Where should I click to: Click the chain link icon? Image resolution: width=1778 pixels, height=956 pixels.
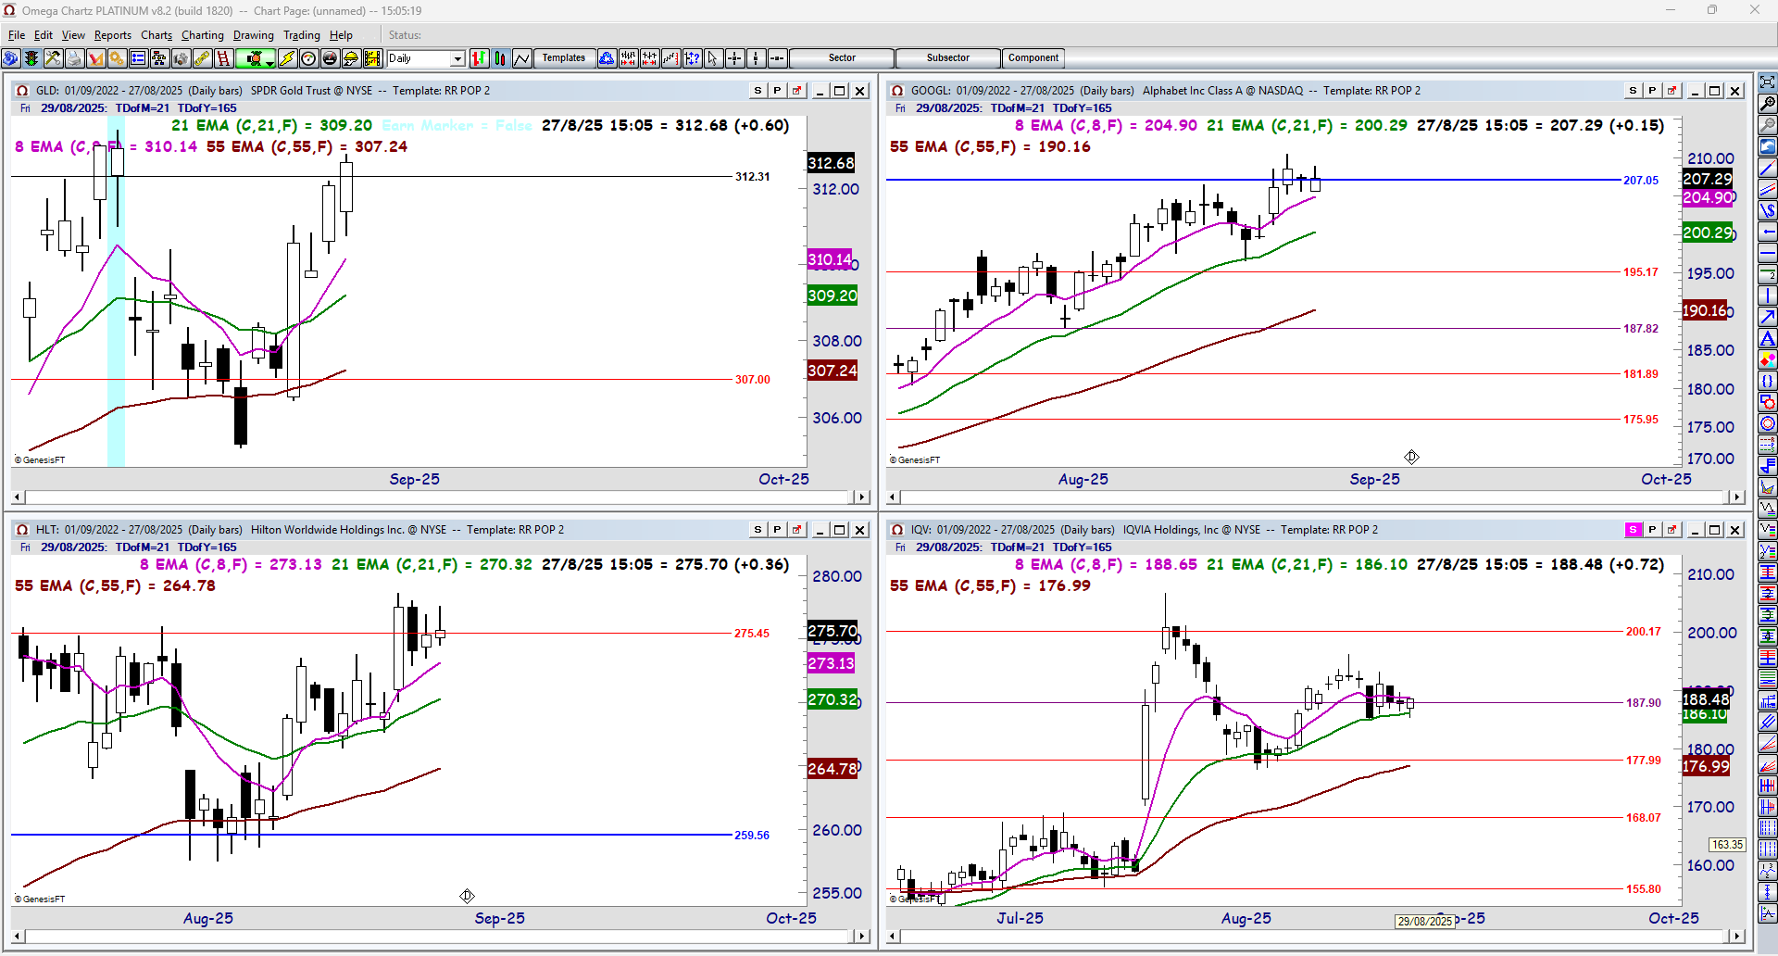pos(202,58)
